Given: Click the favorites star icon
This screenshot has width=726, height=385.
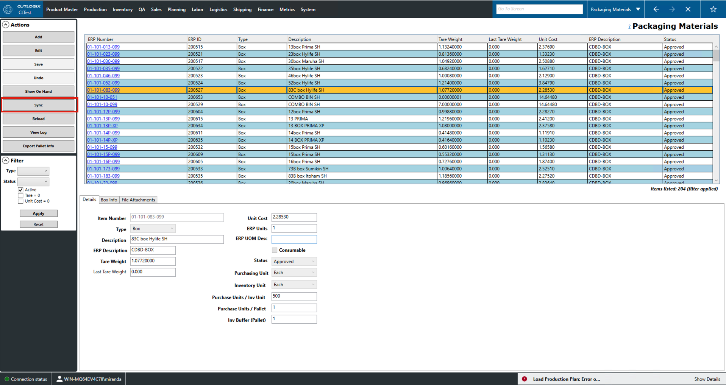Looking at the screenshot, I should [713, 9].
